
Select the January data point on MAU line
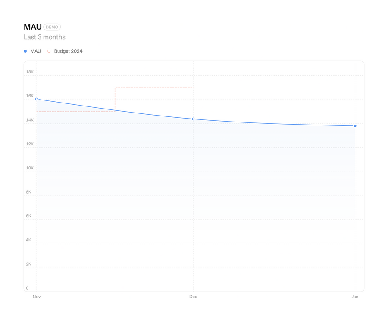click(x=355, y=126)
